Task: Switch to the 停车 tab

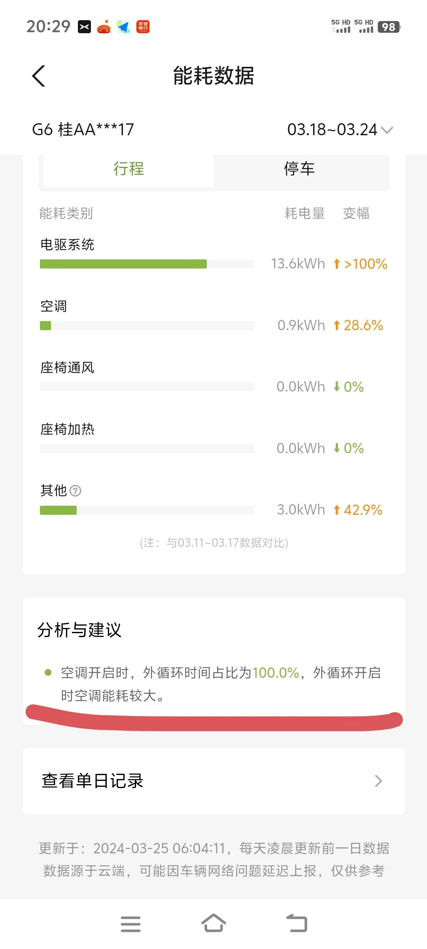Action: tap(299, 169)
